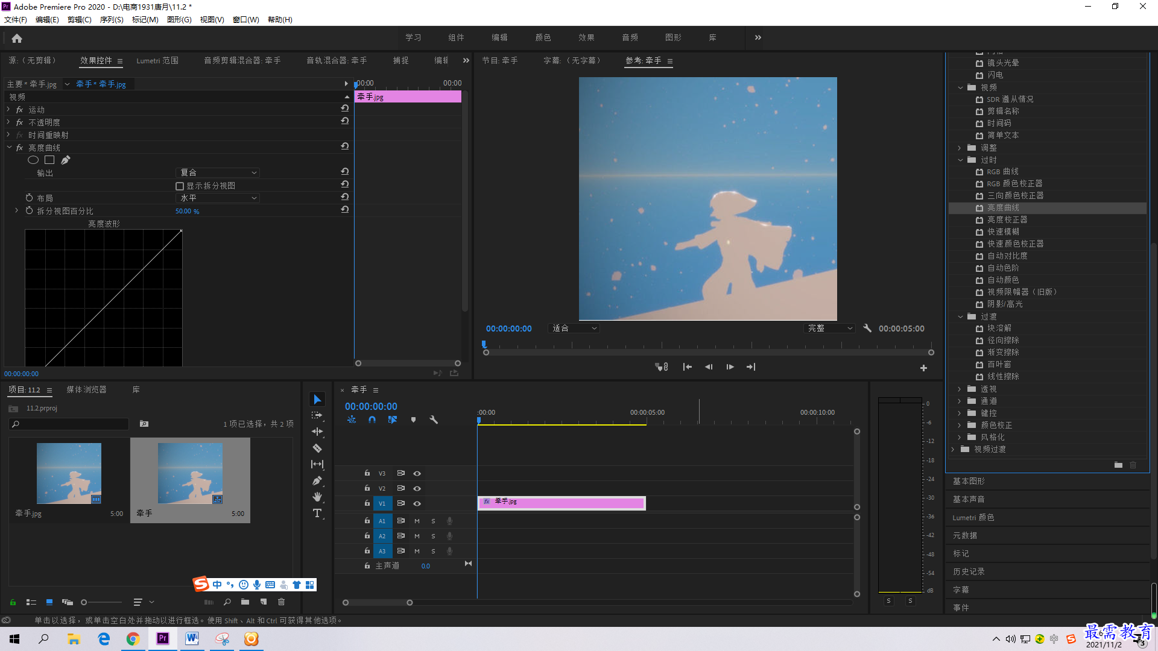Toggle the 显示拆分视图 checkbox
Image resolution: width=1158 pixels, height=651 pixels.
pos(180,186)
